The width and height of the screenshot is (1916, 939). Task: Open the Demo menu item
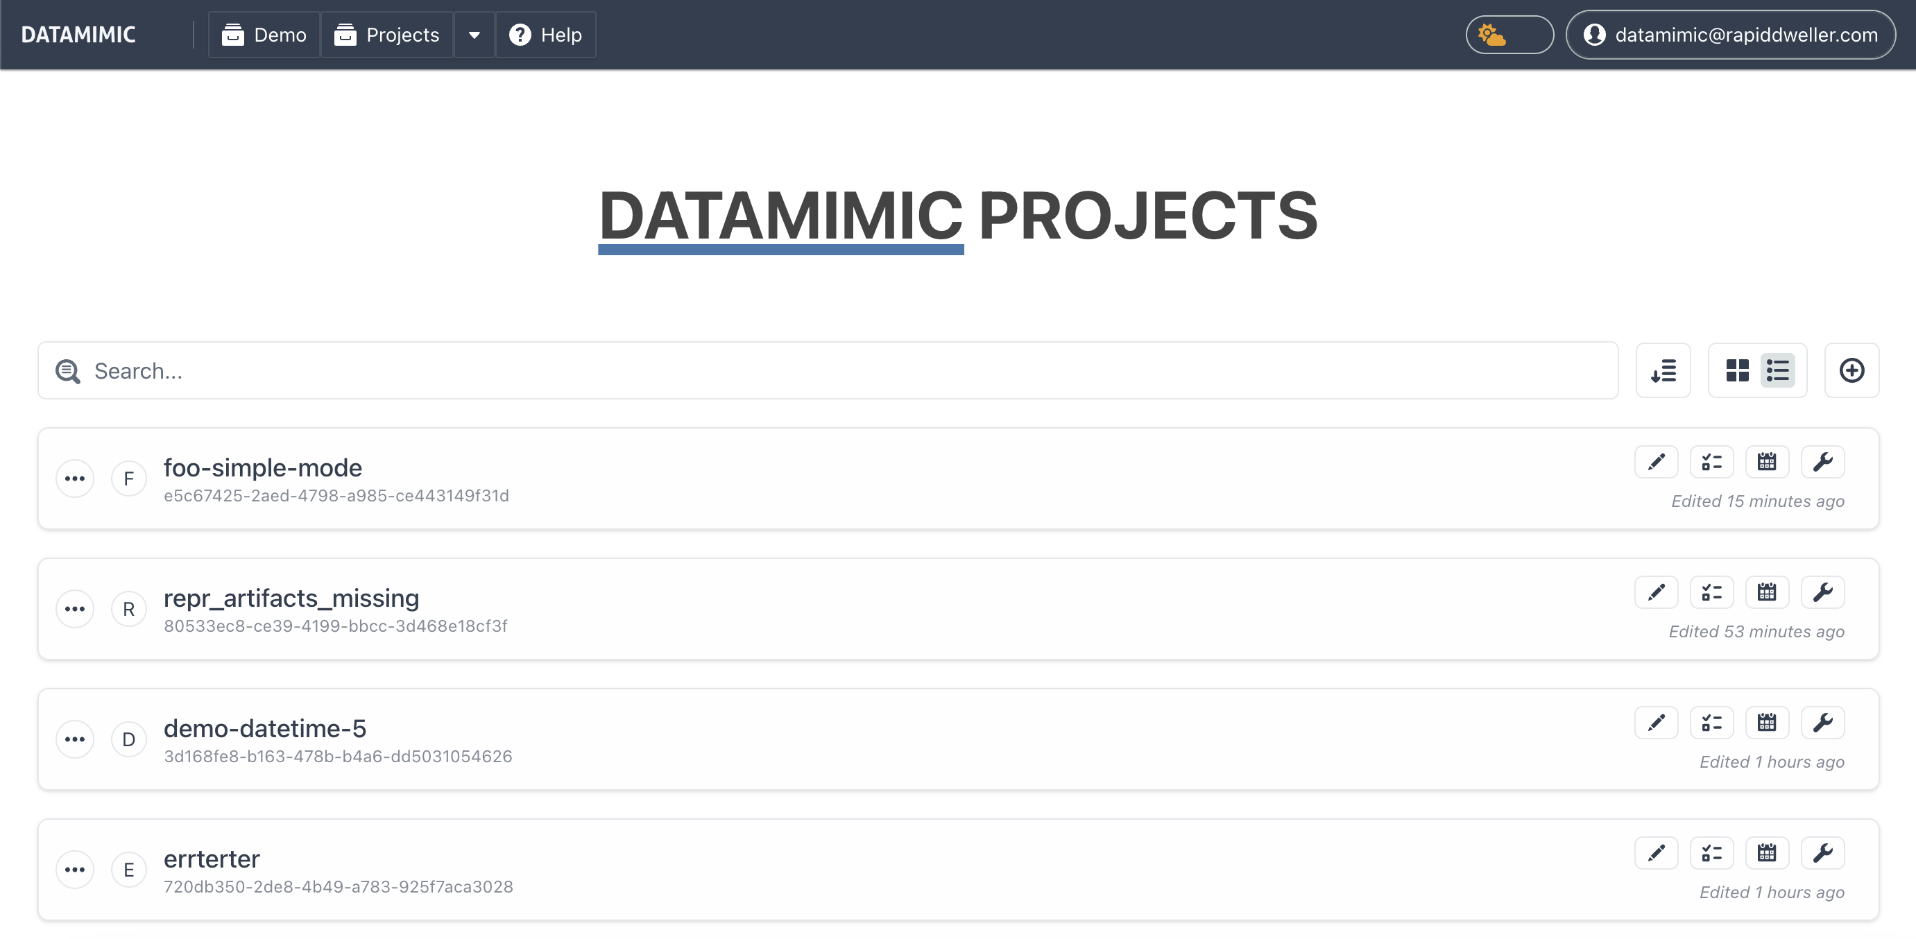pyautogui.click(x=264, y=35)
